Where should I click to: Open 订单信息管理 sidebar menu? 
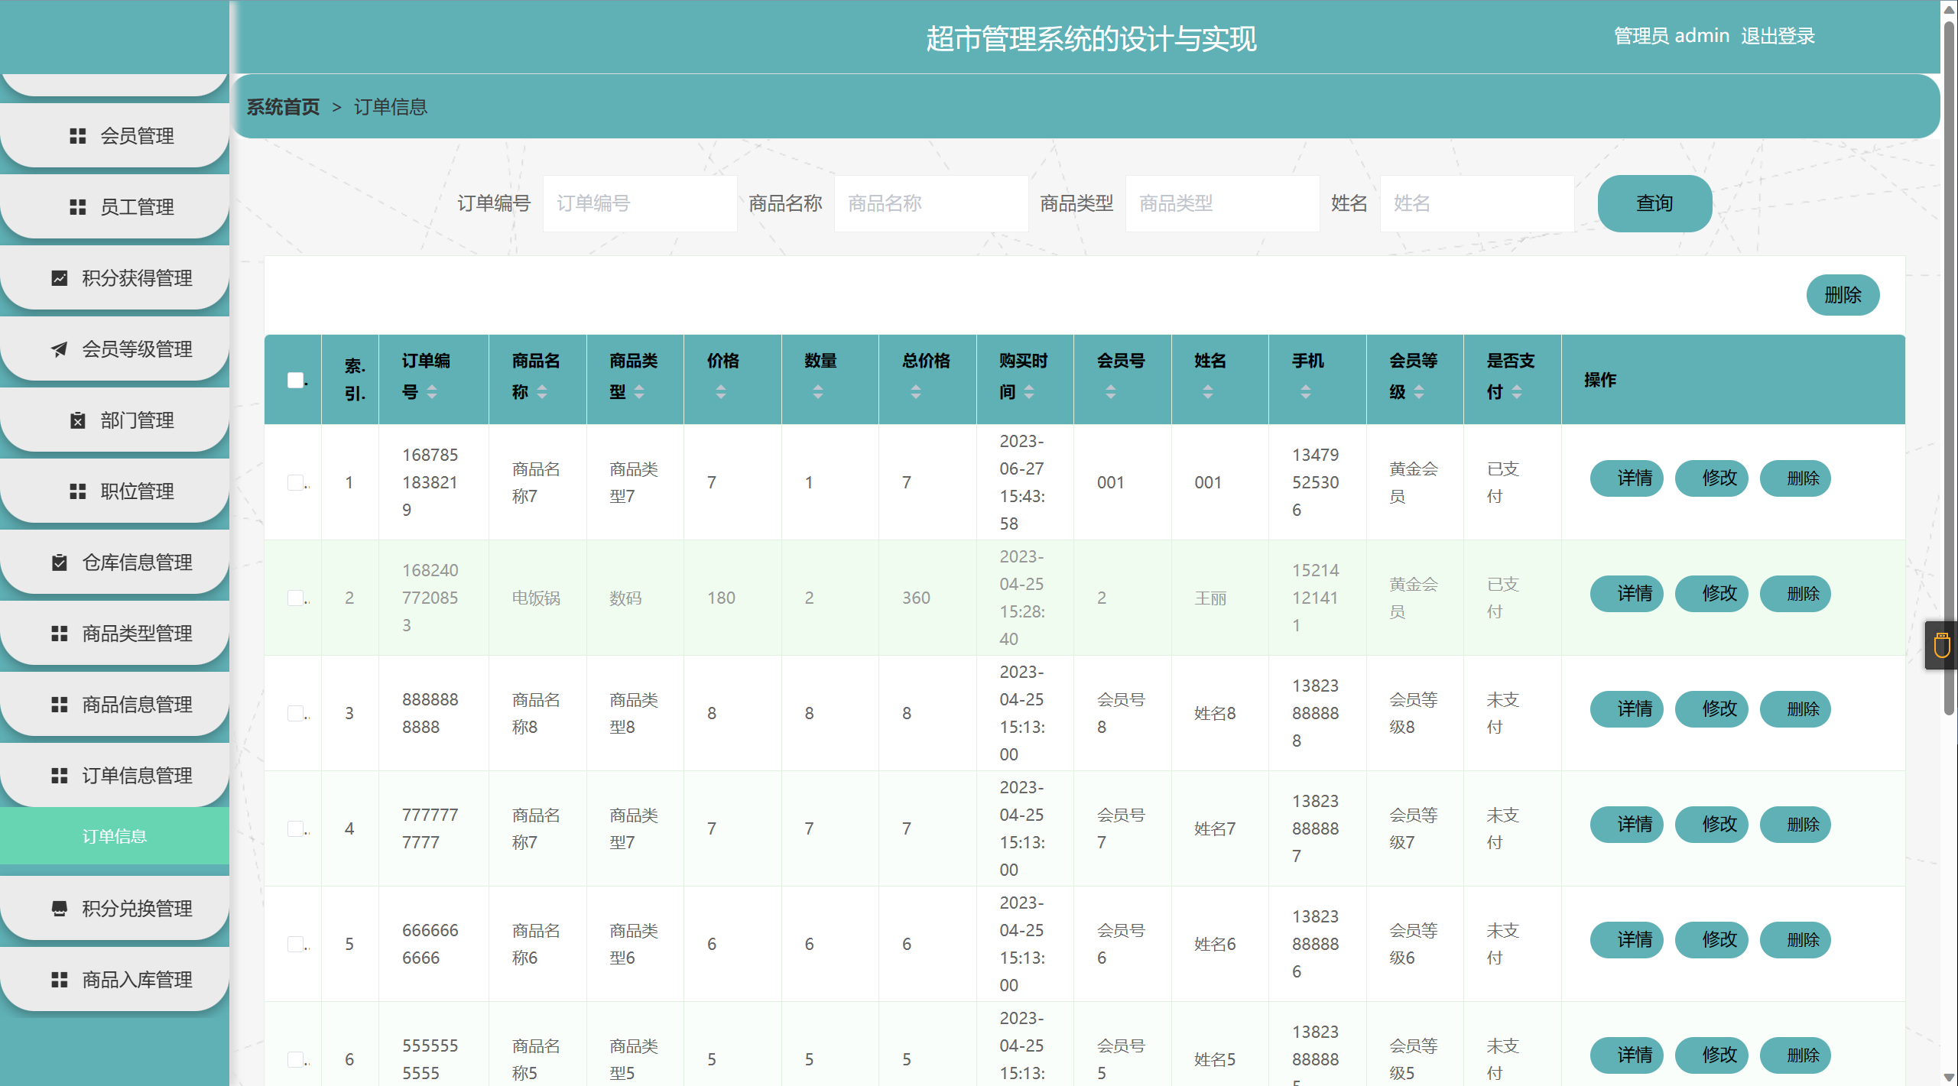115,776
